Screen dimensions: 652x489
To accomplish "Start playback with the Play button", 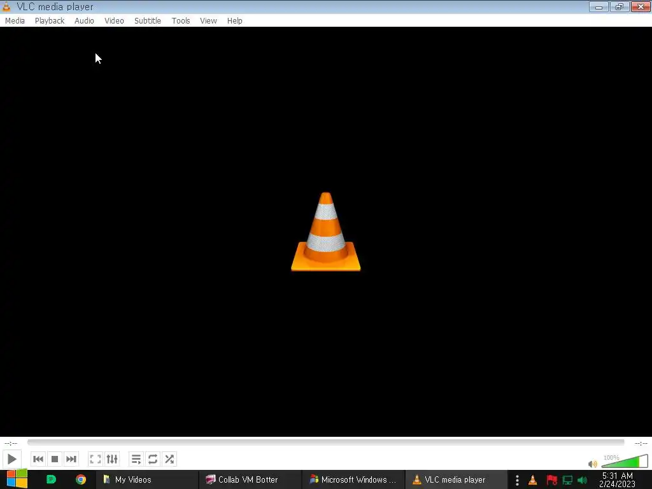I will click(x=11, y=459).
